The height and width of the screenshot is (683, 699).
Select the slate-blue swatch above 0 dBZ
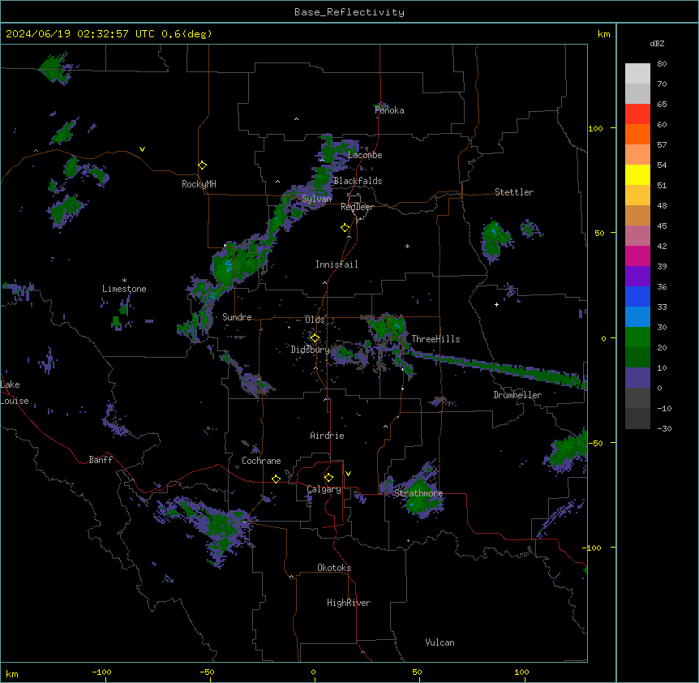pyautogui.click(x=637, y=378)
